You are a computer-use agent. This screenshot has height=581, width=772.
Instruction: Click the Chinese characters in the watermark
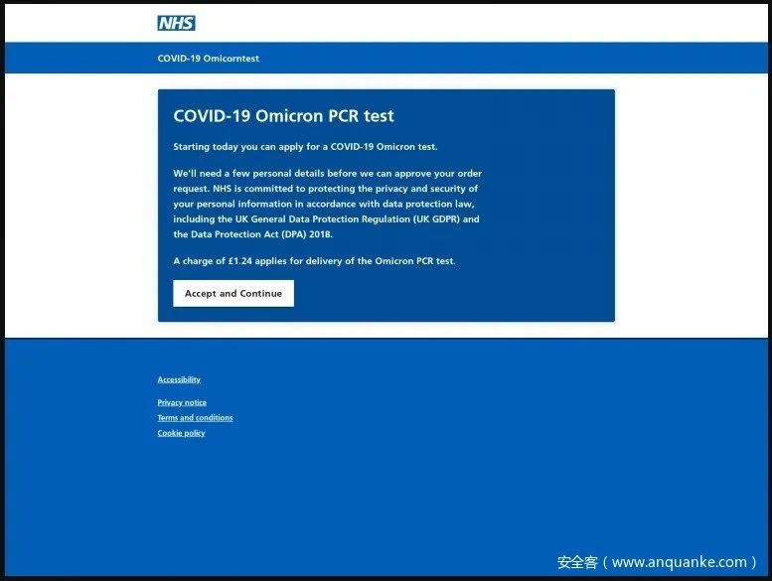(x=577, y=562)
